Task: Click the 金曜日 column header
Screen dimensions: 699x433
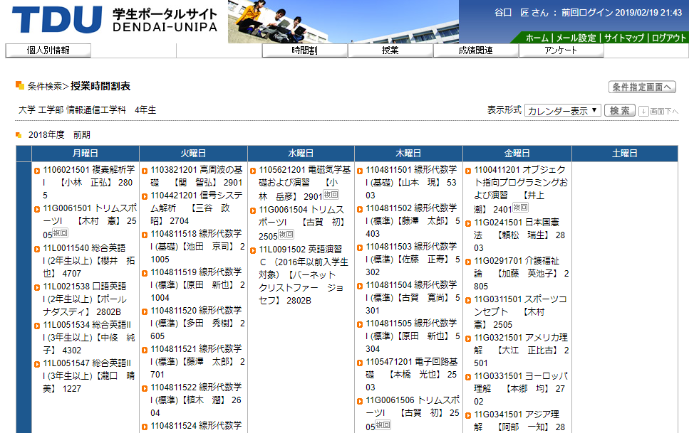Action: point(517,154)
